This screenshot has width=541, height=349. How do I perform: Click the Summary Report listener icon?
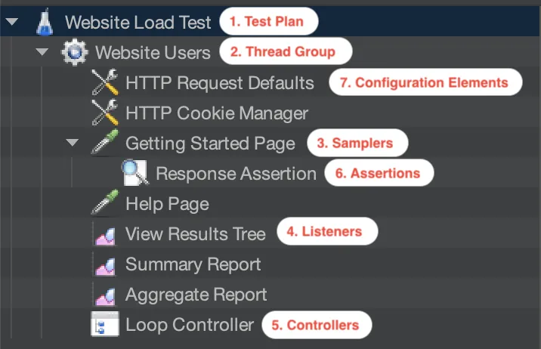coord(104,264)
